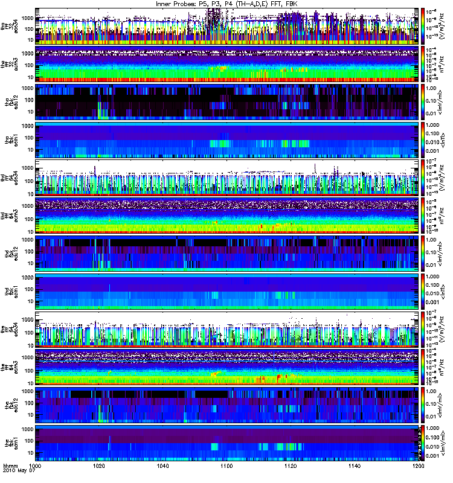
Task: Click the color bar beside the fff scm3 panel
Action: pos(423,367)
